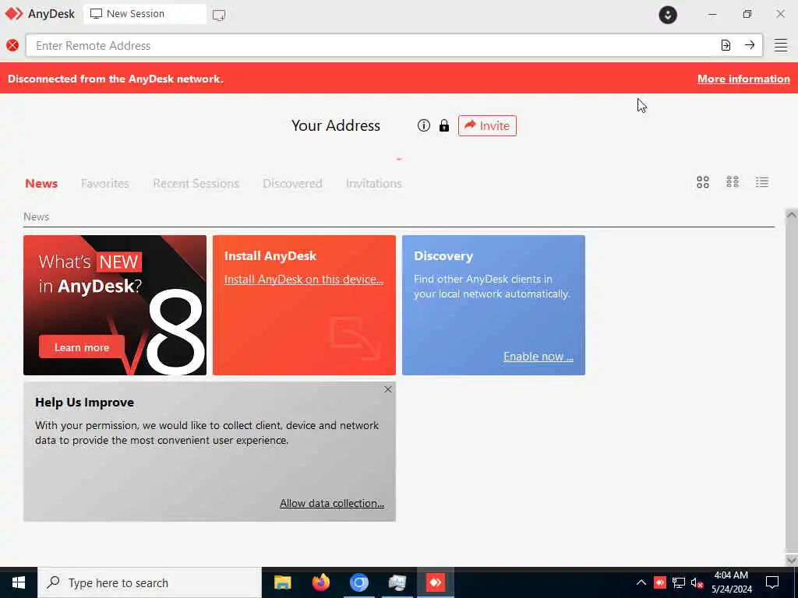Click Enable now on Discovery card

point(538,357)
